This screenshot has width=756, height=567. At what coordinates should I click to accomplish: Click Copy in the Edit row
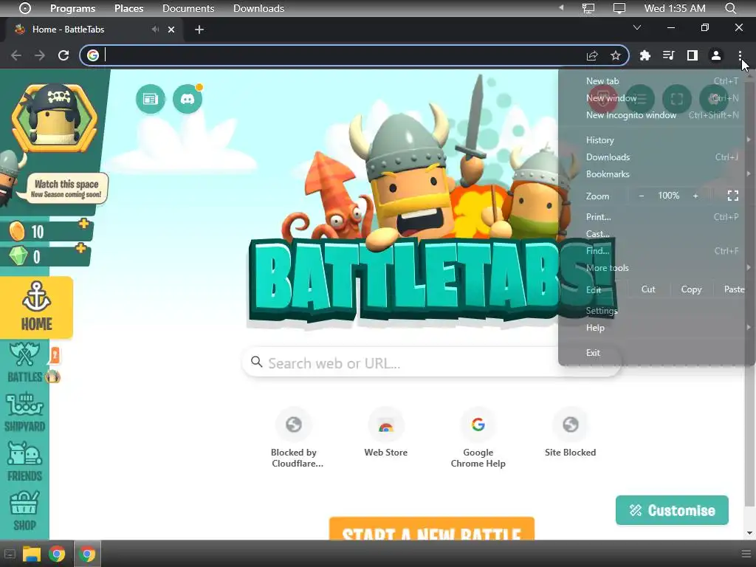(691, 289)
